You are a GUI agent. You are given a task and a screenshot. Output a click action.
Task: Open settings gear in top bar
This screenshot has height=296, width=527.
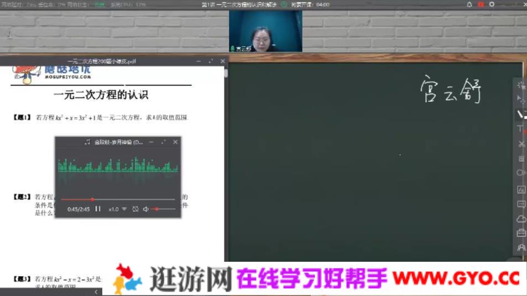(492, 4)
